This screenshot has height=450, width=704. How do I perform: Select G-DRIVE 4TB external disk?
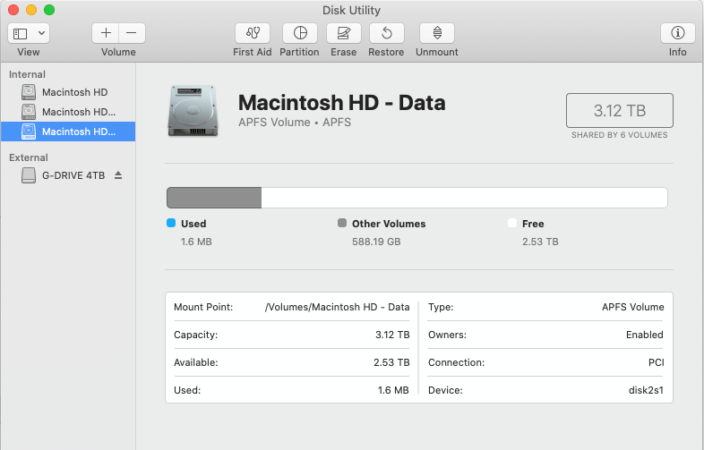[68, 175]
